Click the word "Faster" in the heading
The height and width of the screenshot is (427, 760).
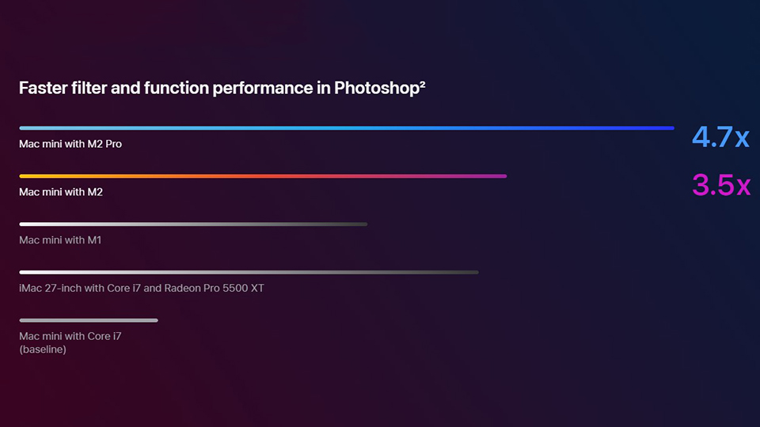pos(42,88)
